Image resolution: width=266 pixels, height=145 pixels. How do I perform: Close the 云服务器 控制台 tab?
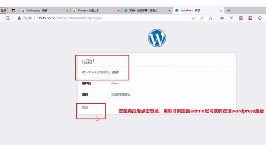click(x=170, y=11)
